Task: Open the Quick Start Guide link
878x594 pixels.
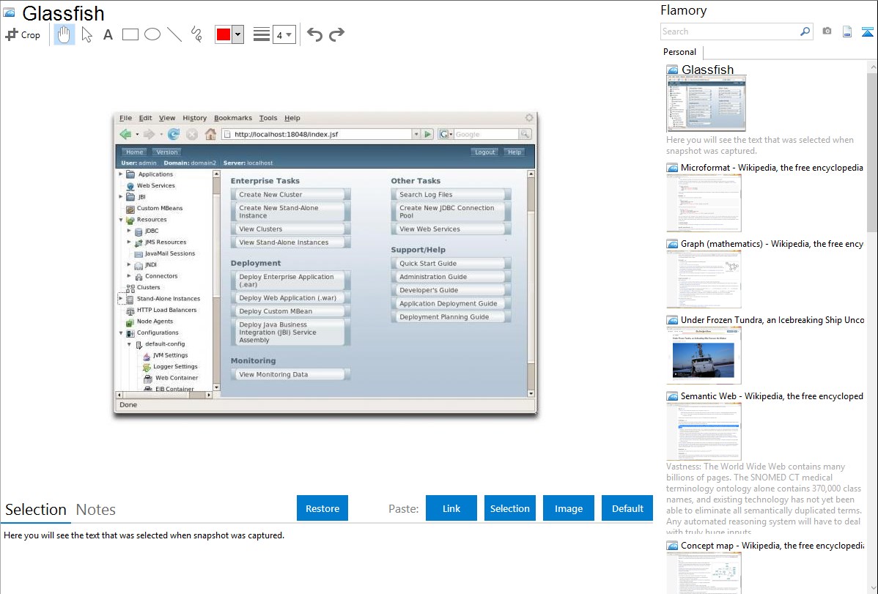Action: click(x=451, y=263)
